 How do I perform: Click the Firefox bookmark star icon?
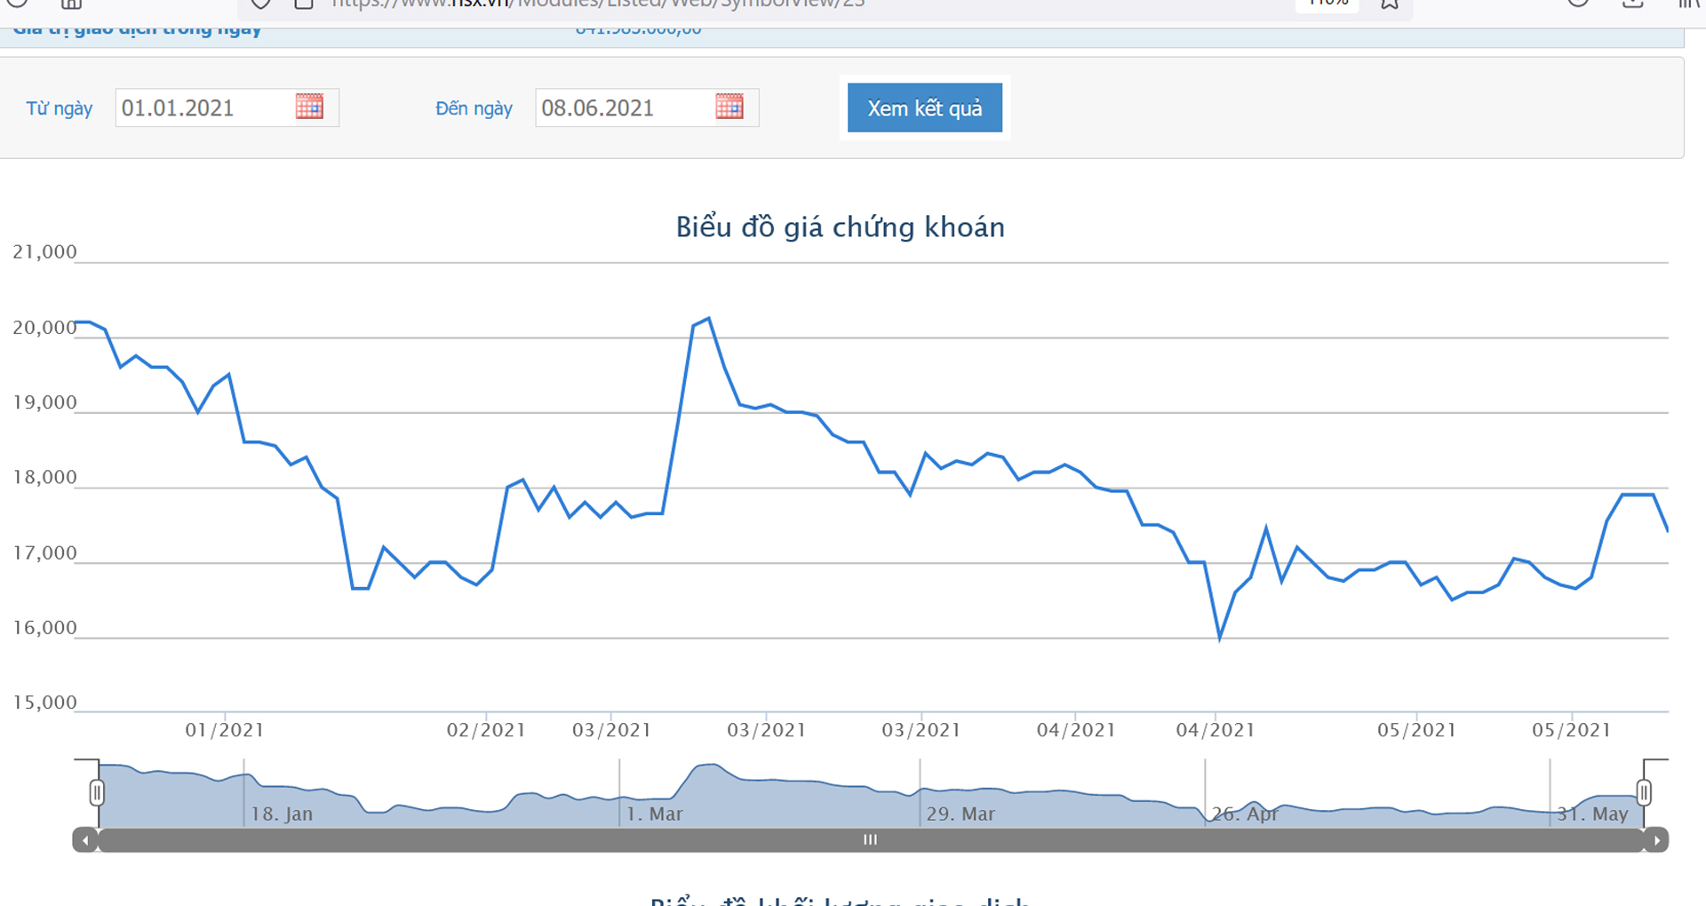click(1391, 4)
